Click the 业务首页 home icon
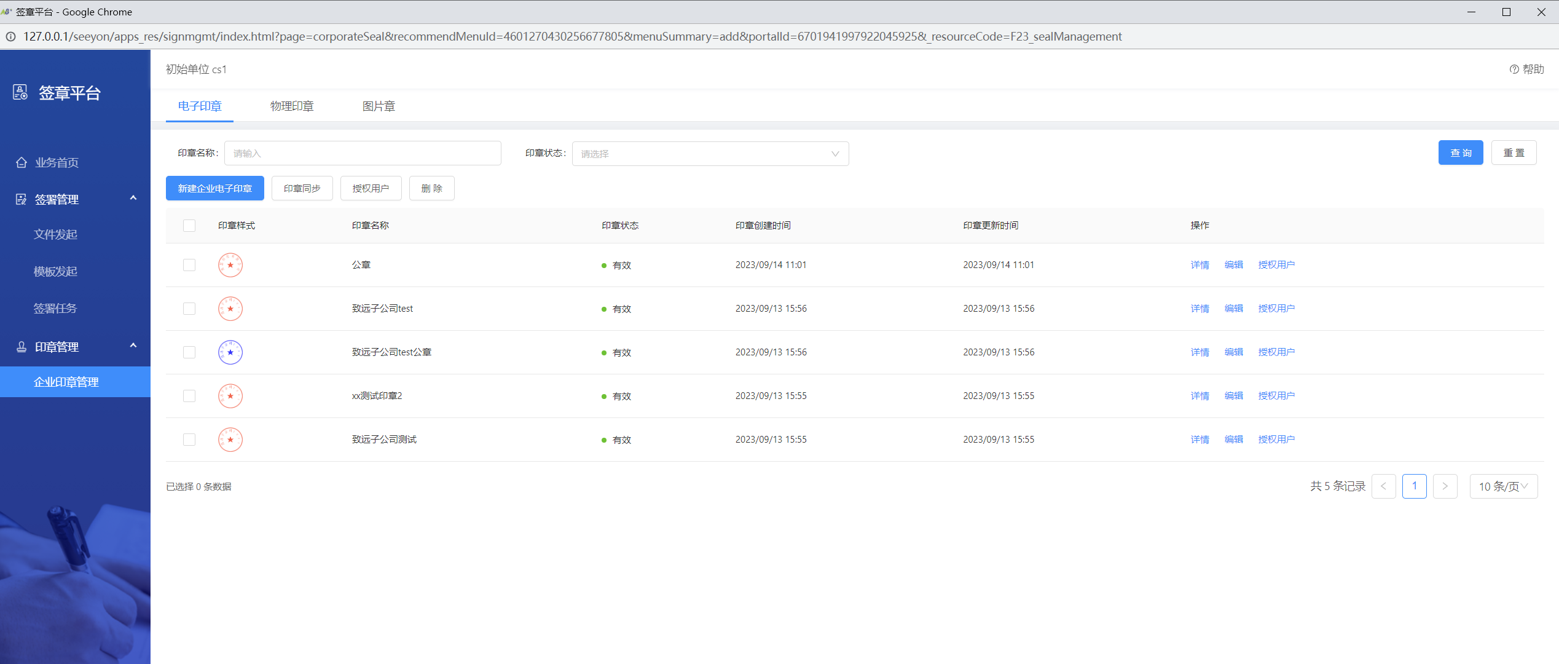Viewport: 1559px width, 664px height. click(x=22, y=162)
